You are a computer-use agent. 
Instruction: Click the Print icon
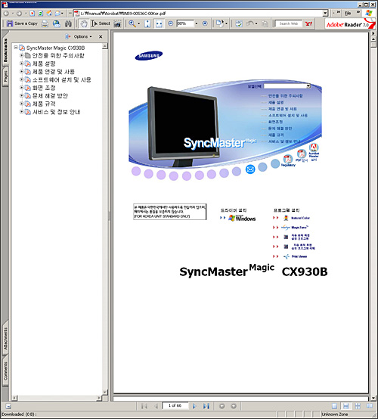45,23
